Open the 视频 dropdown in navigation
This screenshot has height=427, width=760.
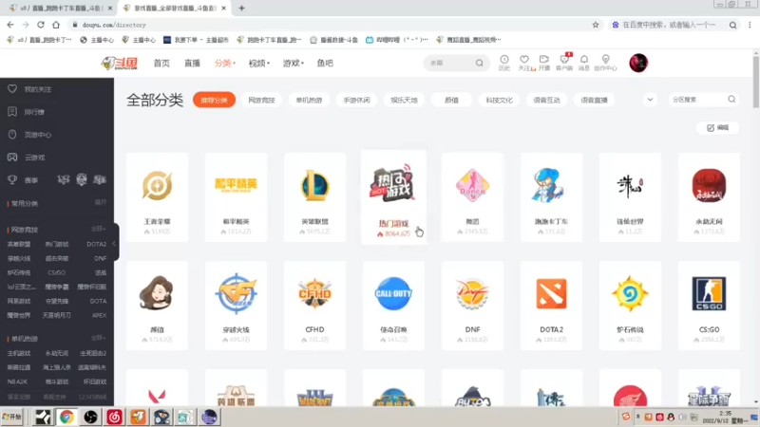pyautogui.click(x=258, y=63)
